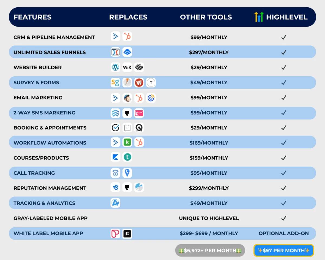Select the ClickFunnels icon in Unlimited Sales Funnels
The width and height of the screenshot is (325, 260).
[116, 52]
